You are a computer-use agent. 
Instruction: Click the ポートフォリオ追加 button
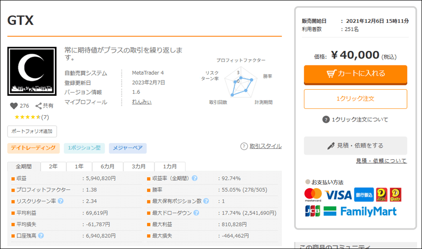coord(32,131)
